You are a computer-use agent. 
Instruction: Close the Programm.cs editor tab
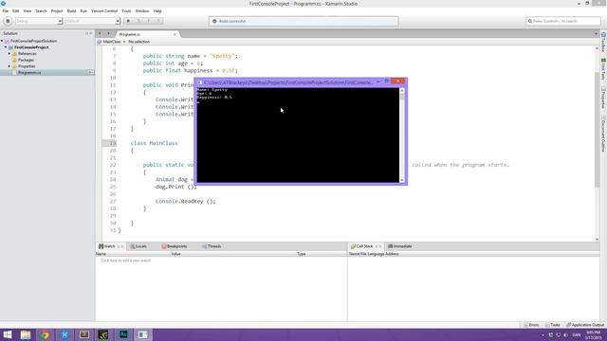pyautogui.click(x=175, y=34)
